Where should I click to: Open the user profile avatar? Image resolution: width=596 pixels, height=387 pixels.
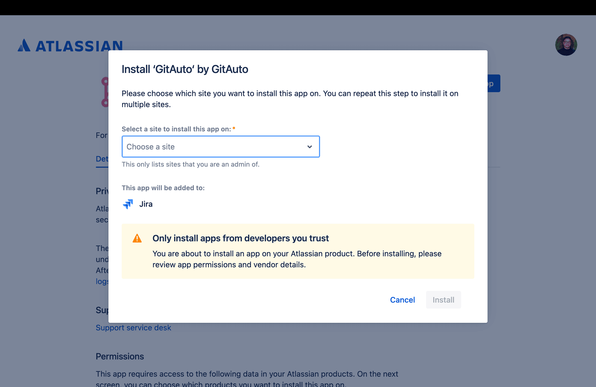(566, 45)
